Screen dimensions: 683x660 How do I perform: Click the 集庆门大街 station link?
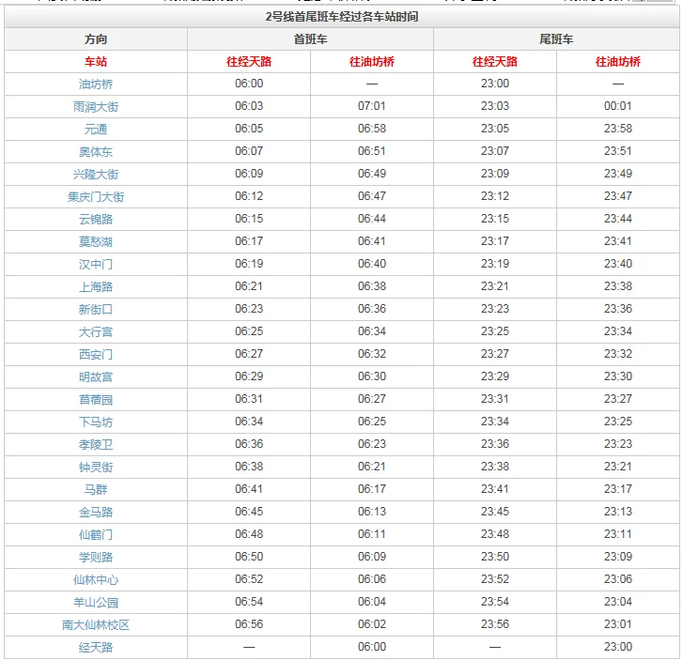96,196
